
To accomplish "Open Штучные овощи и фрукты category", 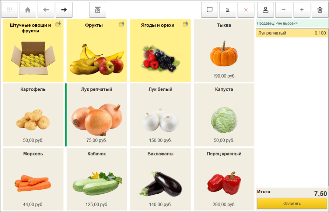I will click(x=33, y=50).
